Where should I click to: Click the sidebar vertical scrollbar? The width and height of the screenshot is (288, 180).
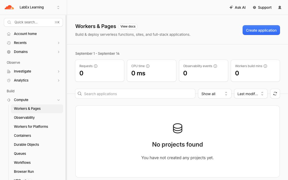tap(66, 97)
